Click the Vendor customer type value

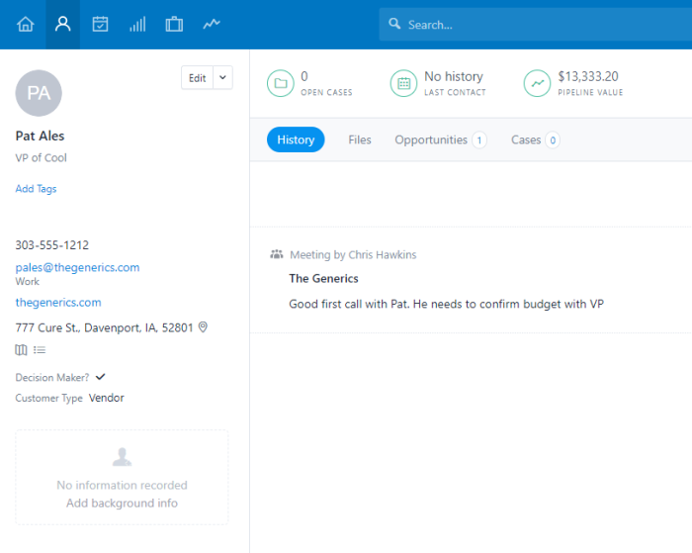107,398
